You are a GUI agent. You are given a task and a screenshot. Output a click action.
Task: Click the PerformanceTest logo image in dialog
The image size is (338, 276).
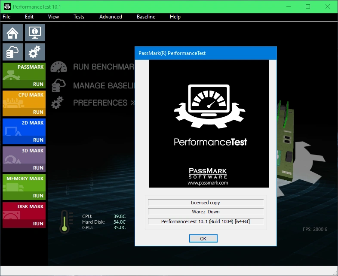pyautogui.click(x=209, y=124)
